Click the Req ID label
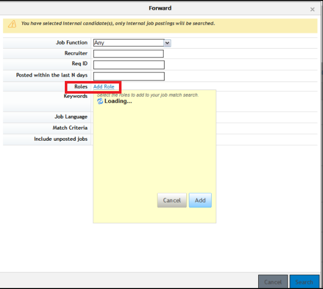This screenshot has height=289, width=323. (x=79, y=64)
